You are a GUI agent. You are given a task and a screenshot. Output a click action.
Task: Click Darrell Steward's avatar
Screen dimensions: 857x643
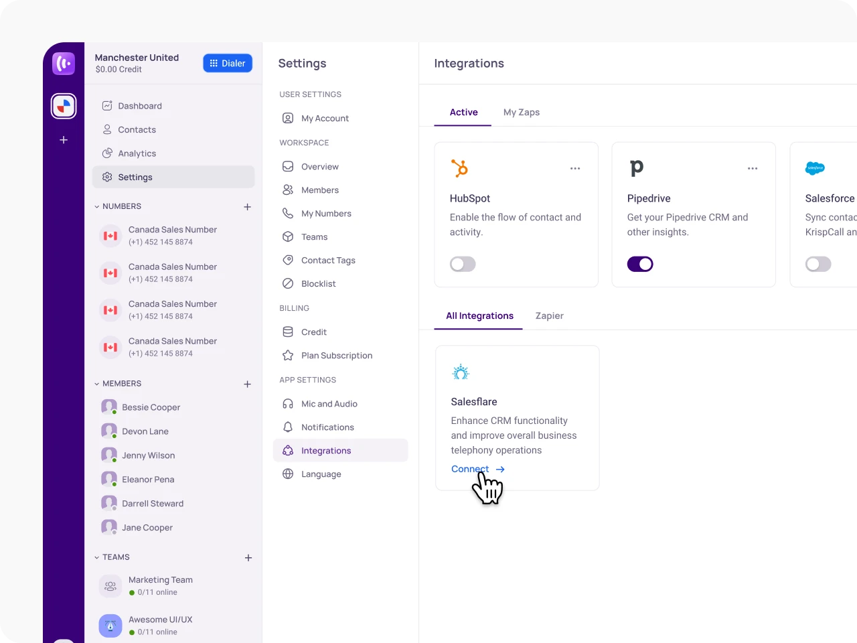109,503
